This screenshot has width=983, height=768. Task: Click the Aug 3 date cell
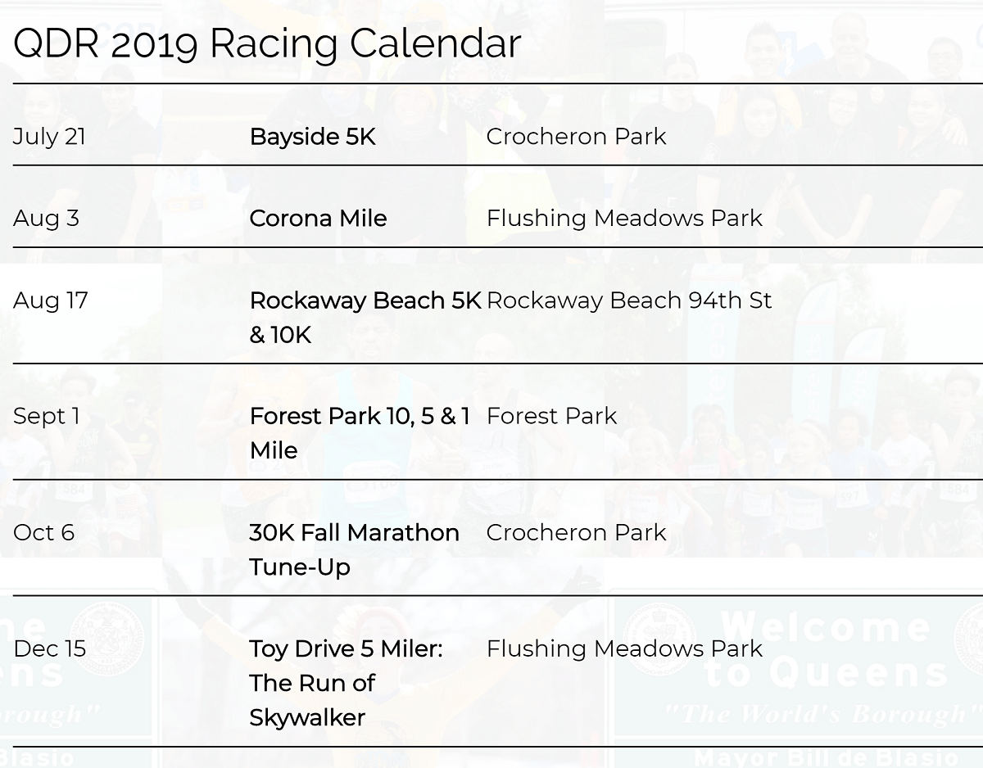[46, 219]
